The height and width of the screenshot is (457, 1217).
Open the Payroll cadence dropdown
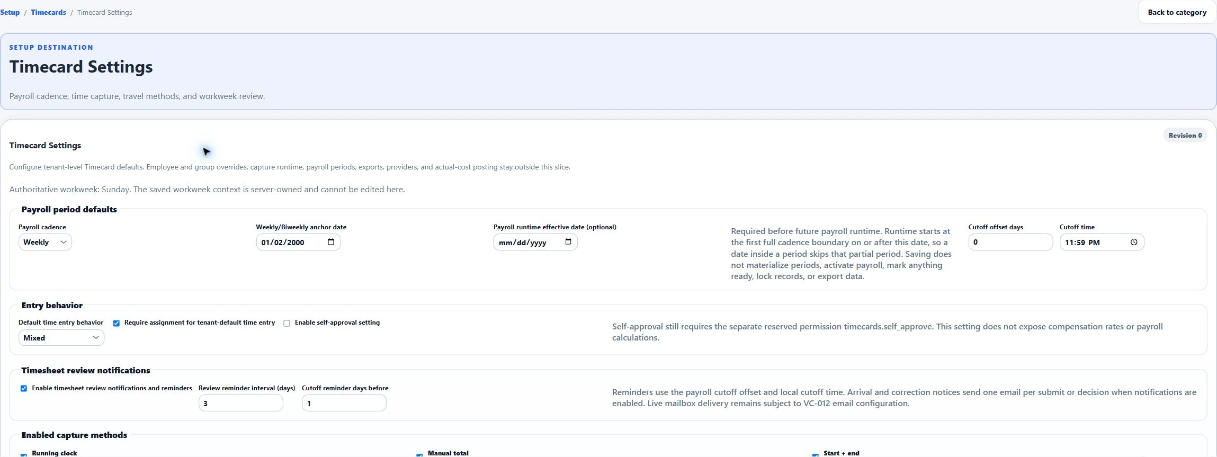coord(45,242)
